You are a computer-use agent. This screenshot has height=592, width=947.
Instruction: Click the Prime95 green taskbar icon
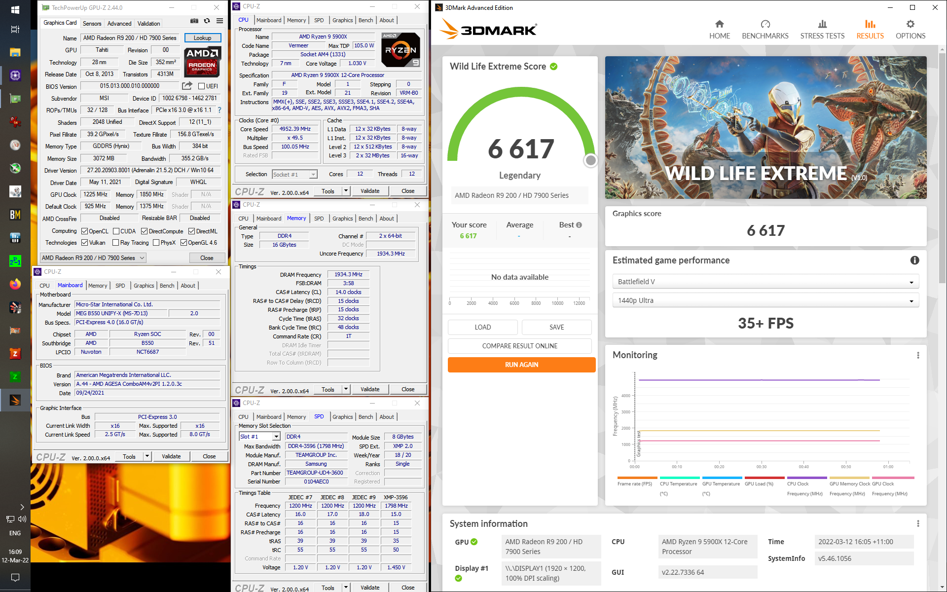[15, 261]
